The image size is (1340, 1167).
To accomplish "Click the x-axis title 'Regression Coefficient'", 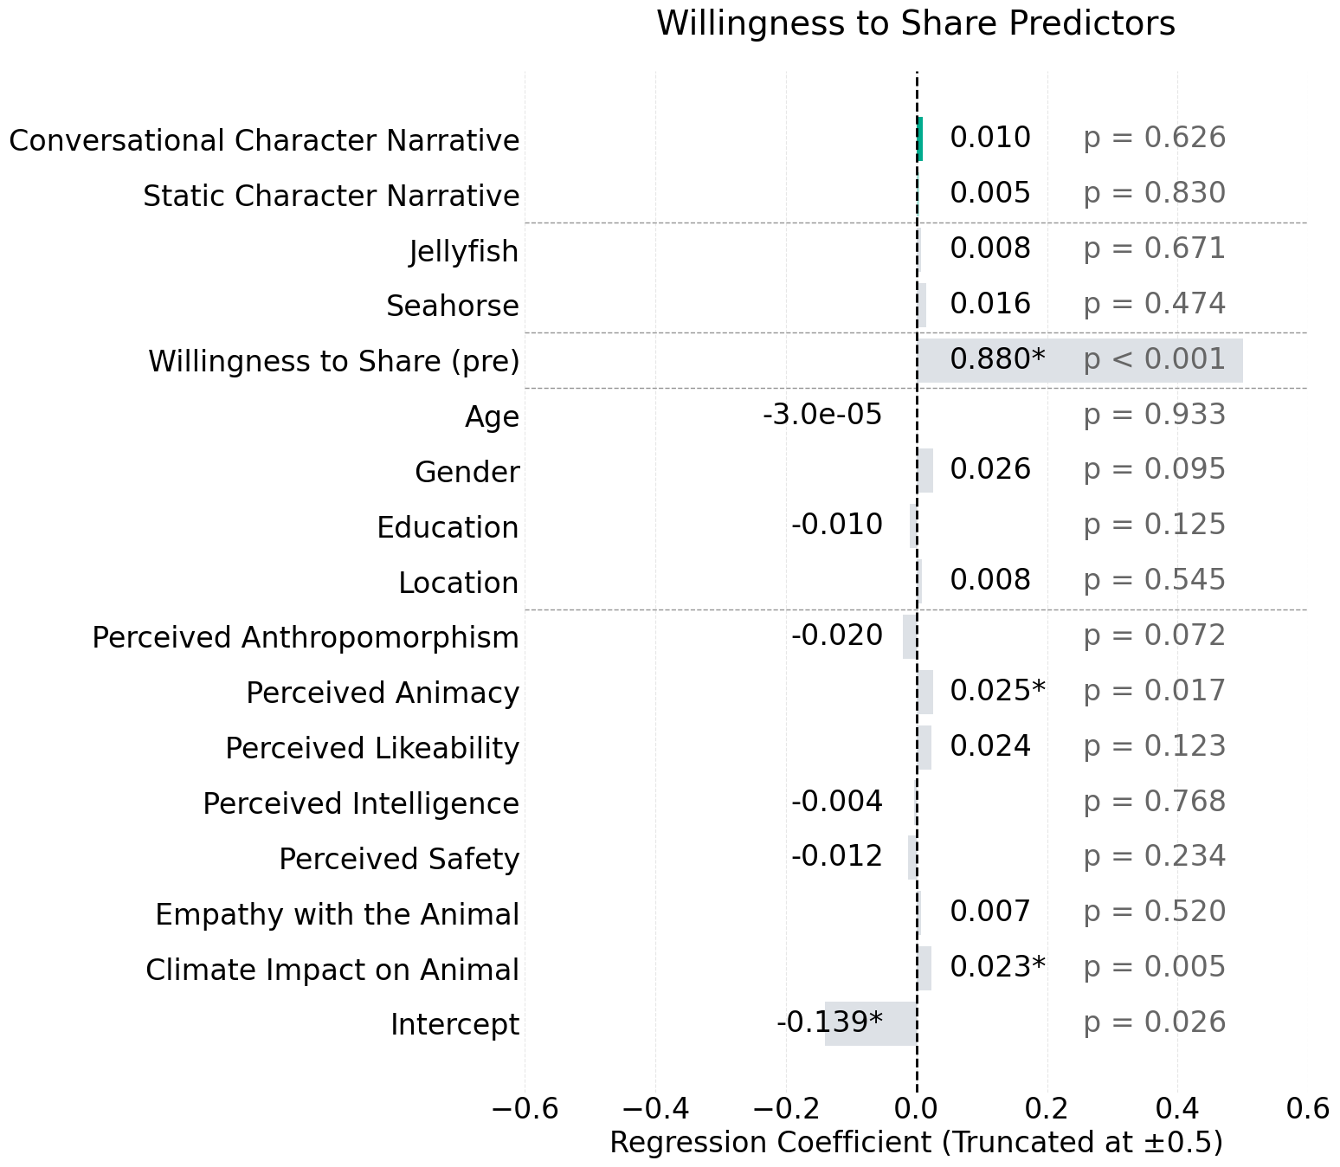I will (916, 1142).
